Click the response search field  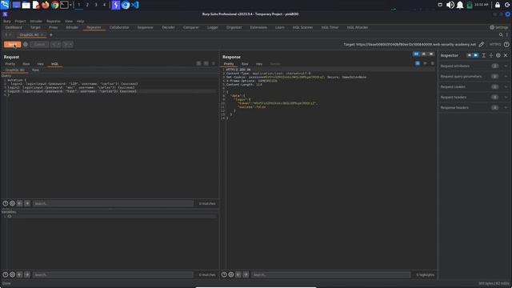[x=330, y=274]
